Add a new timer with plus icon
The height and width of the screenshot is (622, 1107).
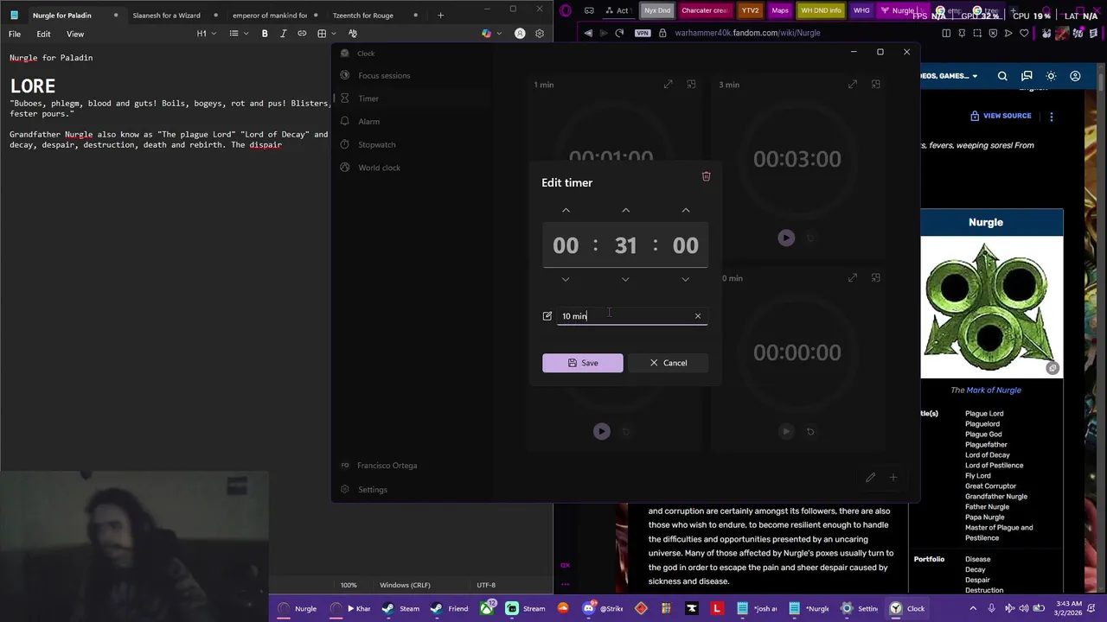pos(893,477)
